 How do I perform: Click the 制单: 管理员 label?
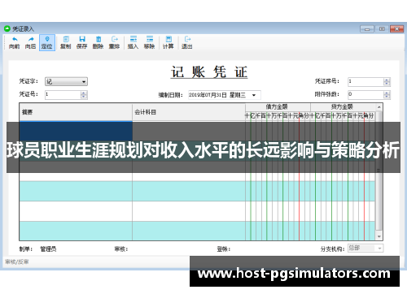click(x=37, y=249)
